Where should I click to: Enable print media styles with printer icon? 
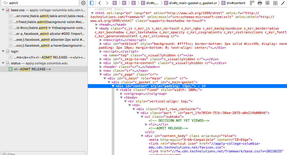(260, 3)
